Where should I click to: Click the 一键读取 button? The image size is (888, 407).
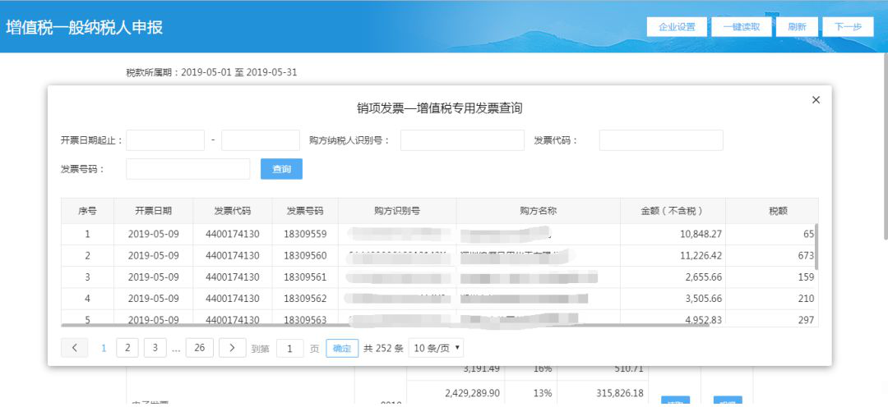[x=742, y=27]
